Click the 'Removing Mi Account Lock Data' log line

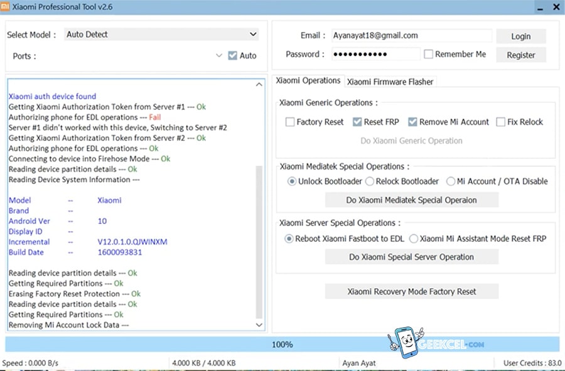coord(68,325)
